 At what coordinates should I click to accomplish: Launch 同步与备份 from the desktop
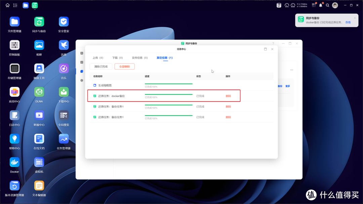point(39,22)
